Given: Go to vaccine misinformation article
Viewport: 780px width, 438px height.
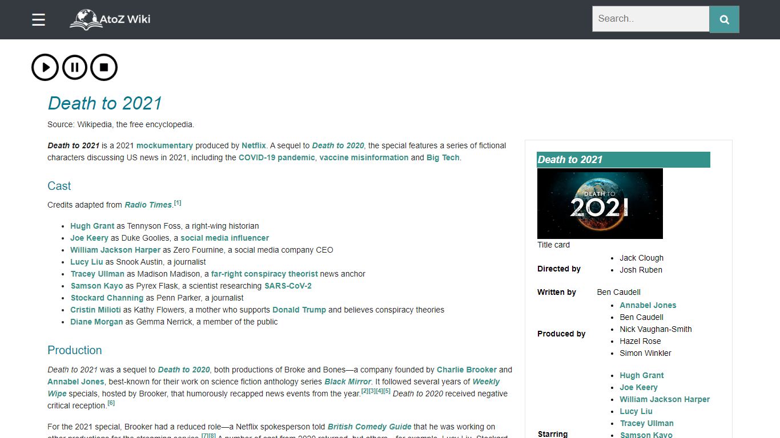Looking at the screenshot, I should (x=364, y=157).
